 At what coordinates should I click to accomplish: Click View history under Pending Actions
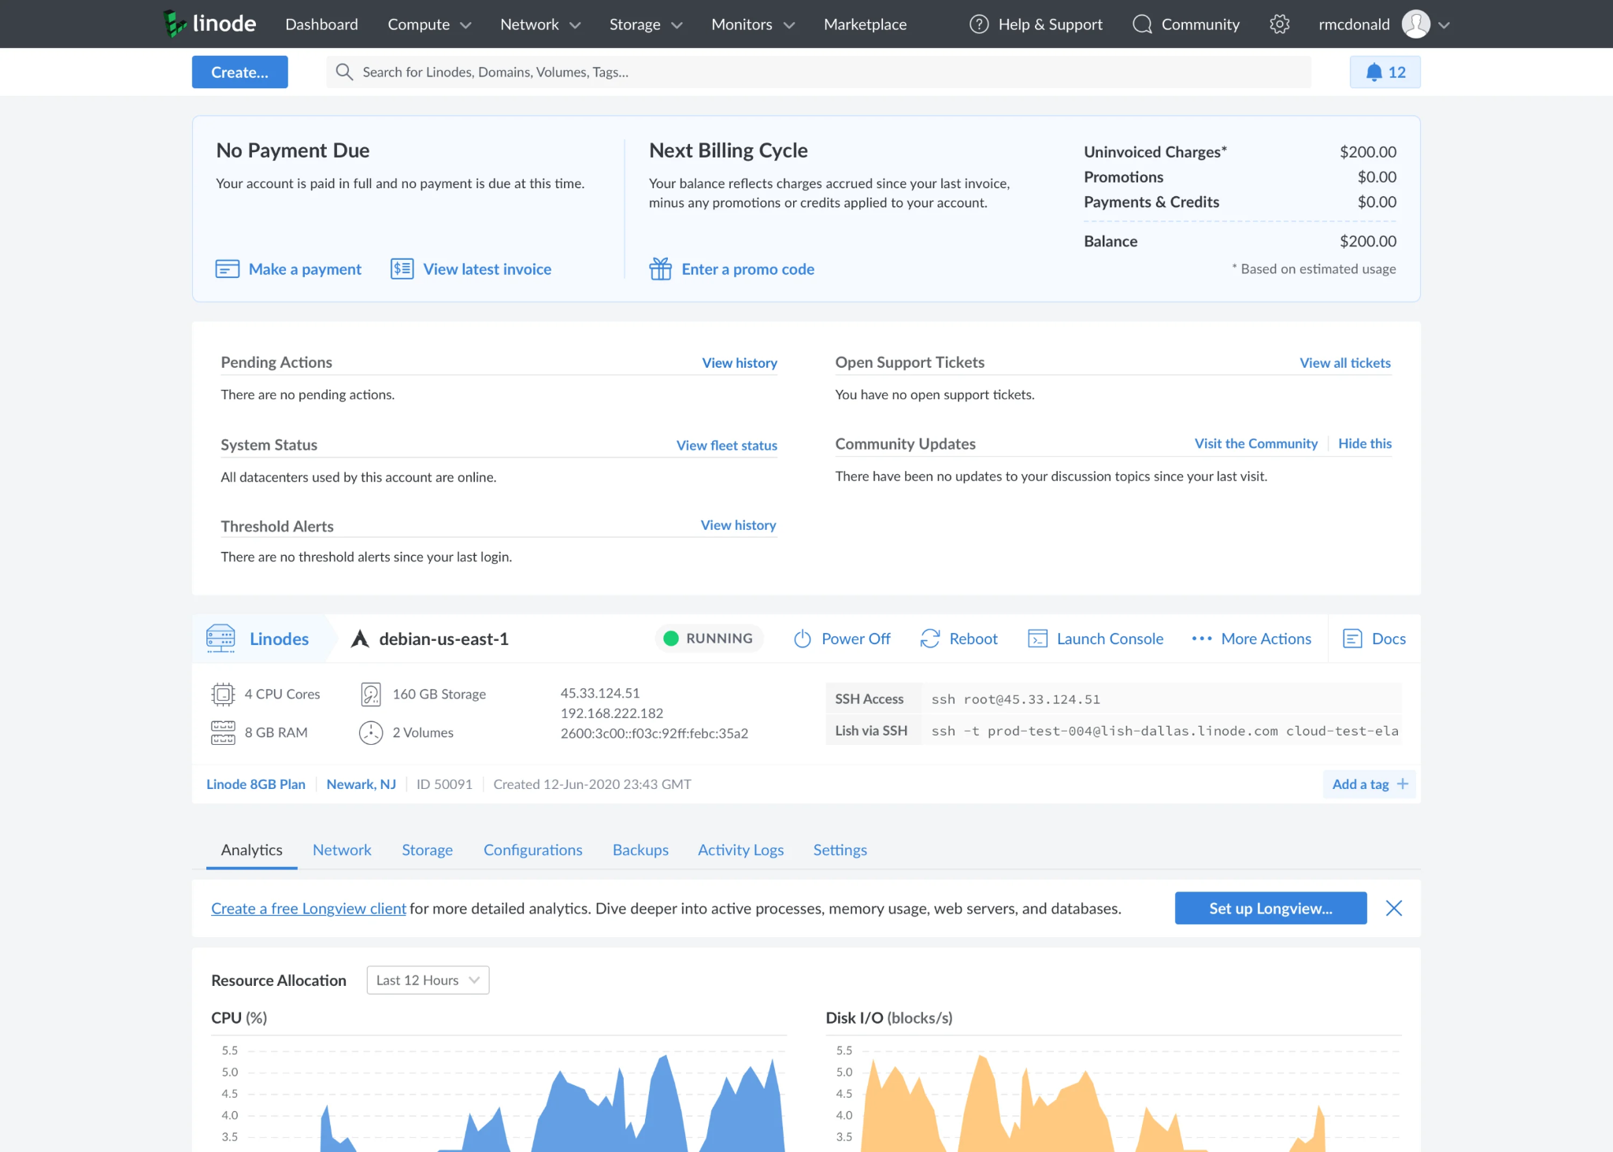click(740, 363)
